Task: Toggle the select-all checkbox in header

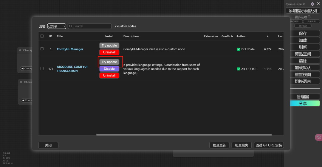Action: pos(42,36)
